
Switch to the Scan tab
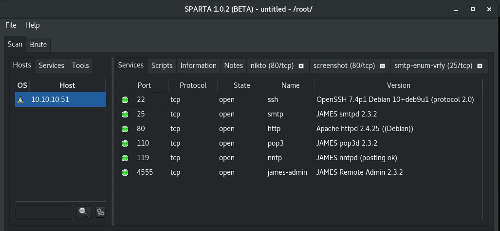[15, 44]
